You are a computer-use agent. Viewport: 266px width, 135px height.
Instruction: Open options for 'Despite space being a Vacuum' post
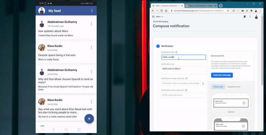point(91,48)
